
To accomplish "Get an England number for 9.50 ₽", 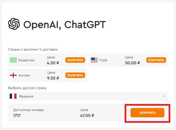I will (75, 75).
